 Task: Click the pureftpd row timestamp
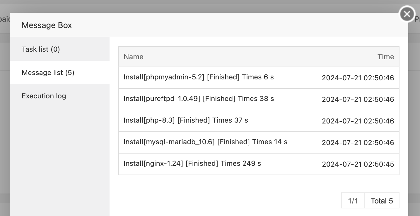pos(358,100)
